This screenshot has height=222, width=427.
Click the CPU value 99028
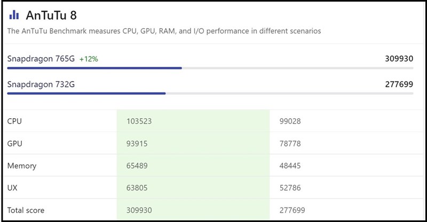tap(290, 121)
